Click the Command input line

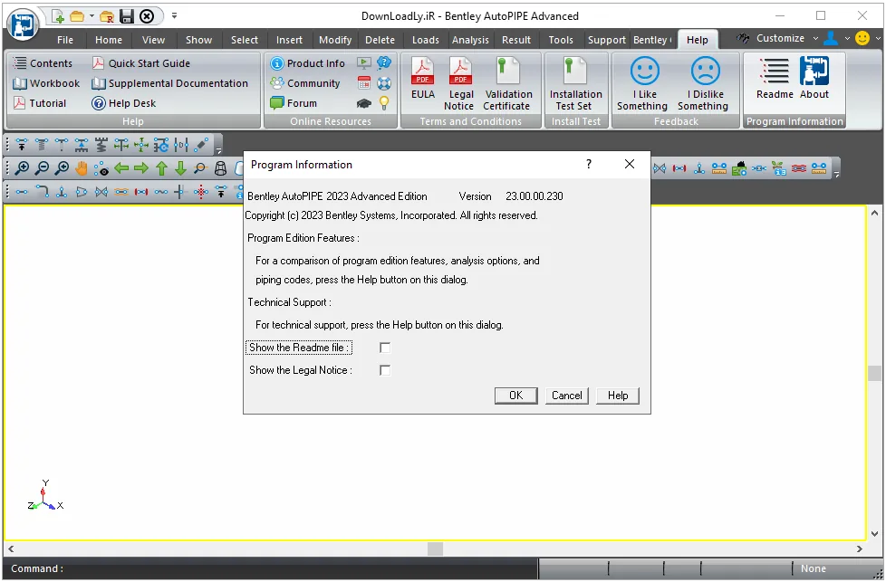(x=270, y=569)
